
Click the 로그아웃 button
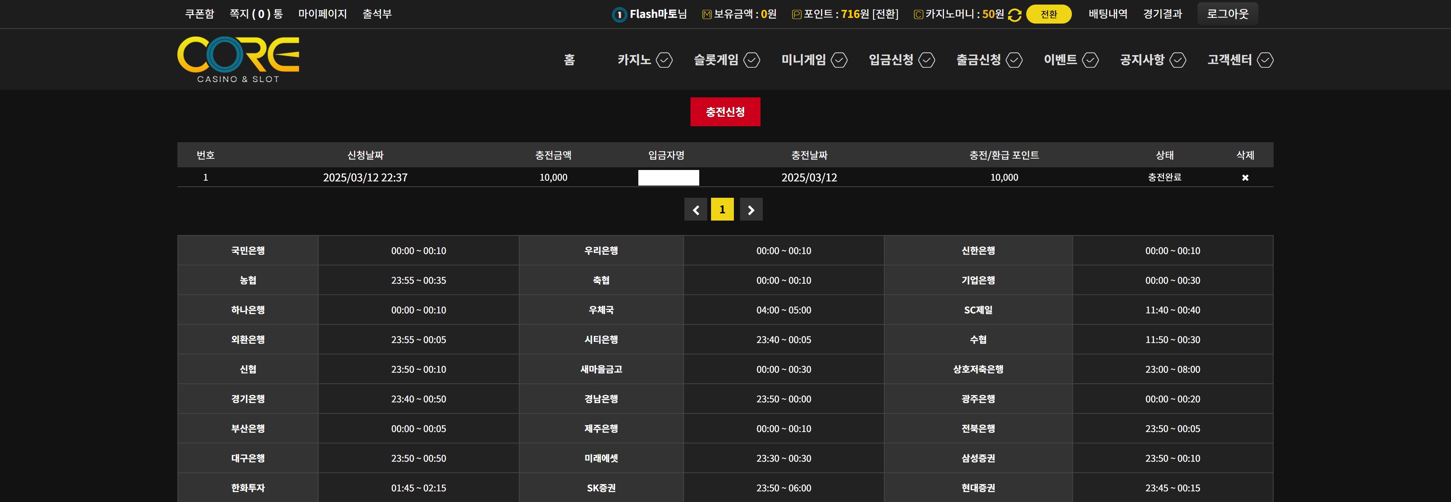1228,14
